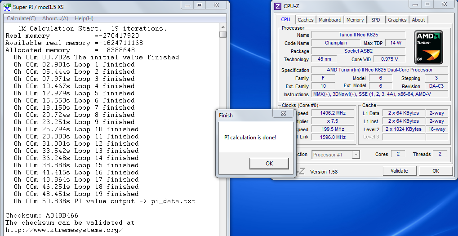Click the Revision value DA-C3
Image resolution: width=458 pixels, height=236 pixels.
[x=436, y=86]
